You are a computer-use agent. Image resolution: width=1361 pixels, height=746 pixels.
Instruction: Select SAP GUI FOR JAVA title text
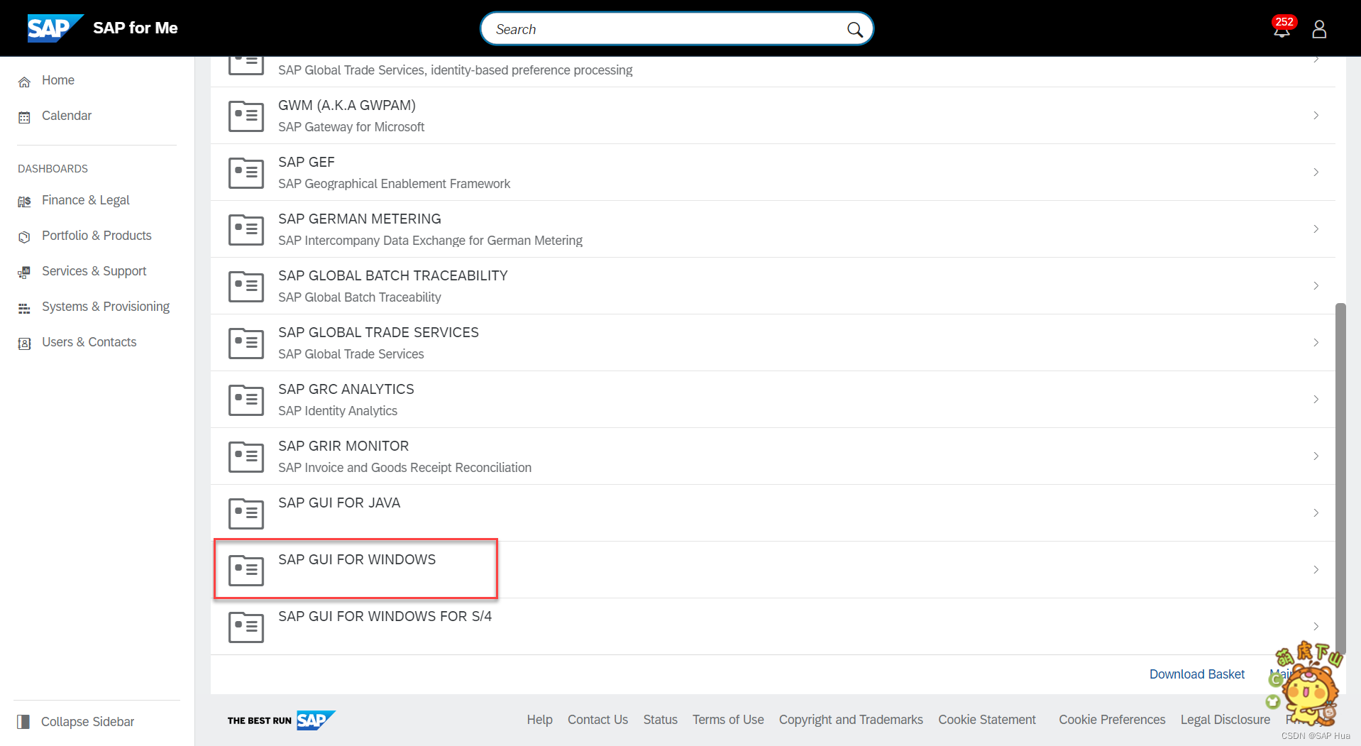click(339, 503)
